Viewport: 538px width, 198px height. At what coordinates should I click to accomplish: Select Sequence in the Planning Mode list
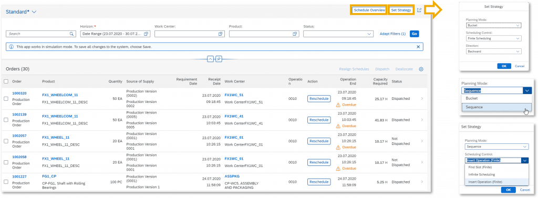[496, 107]
